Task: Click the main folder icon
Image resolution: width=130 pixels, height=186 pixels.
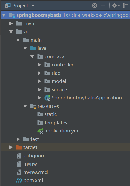Action: [26, 40]
